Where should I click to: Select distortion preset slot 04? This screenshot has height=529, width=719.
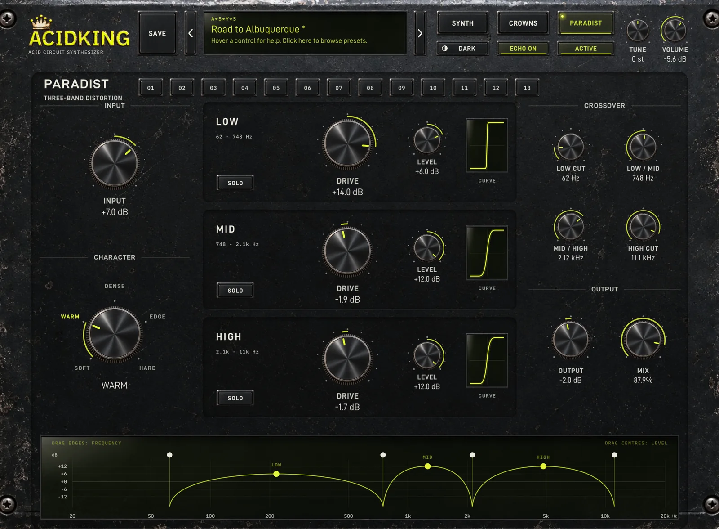point(244,88)
